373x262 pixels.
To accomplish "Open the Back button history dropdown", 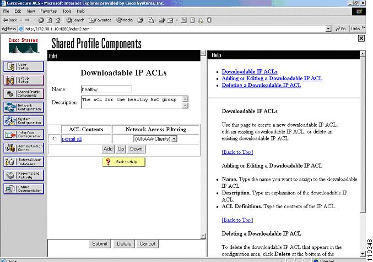I will (21, 20).
